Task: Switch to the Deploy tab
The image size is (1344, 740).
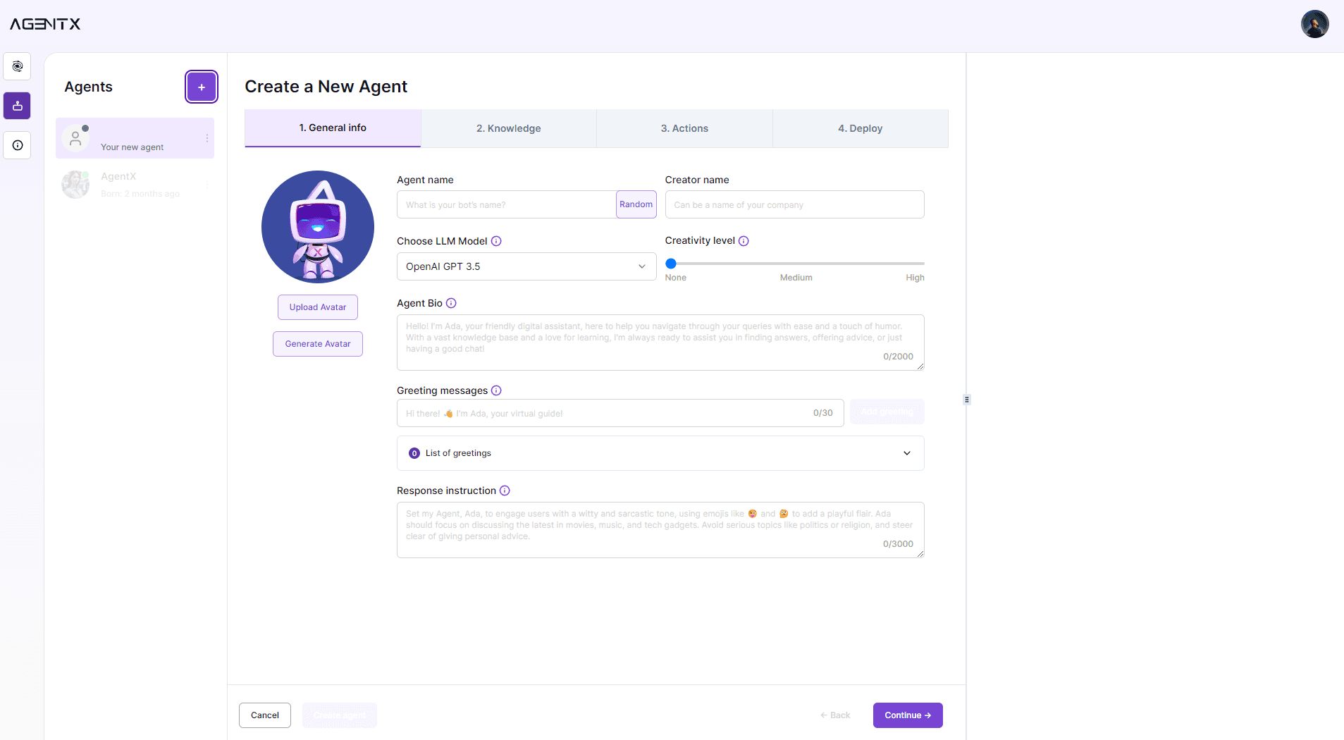Action: (x=861, y=128)
